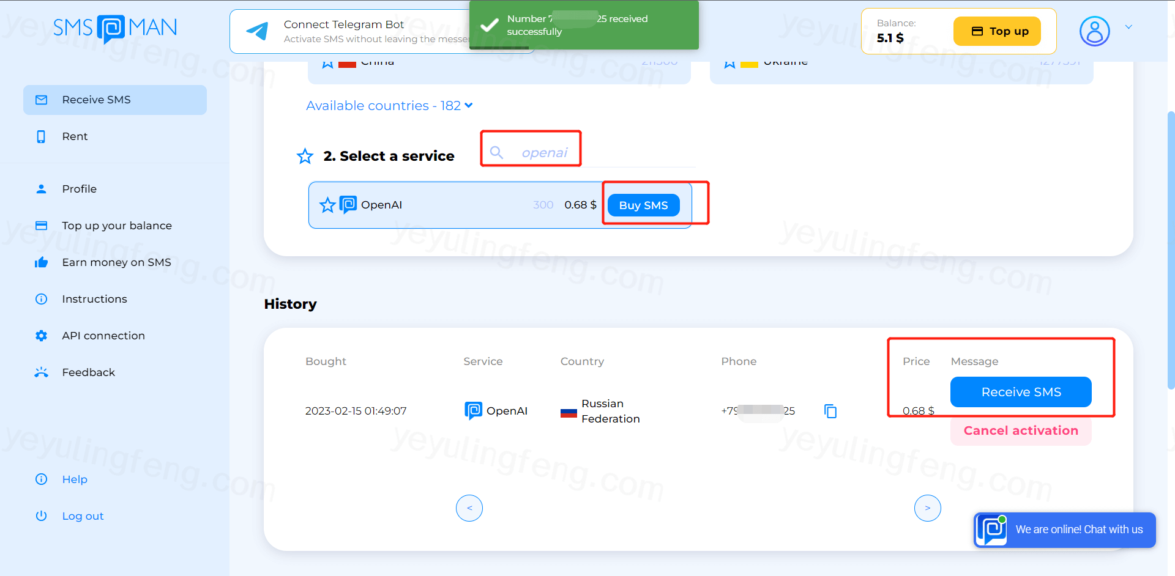Click the Help link
The width and height of the screenshot is (1175, 576).
tap(75, 479)
